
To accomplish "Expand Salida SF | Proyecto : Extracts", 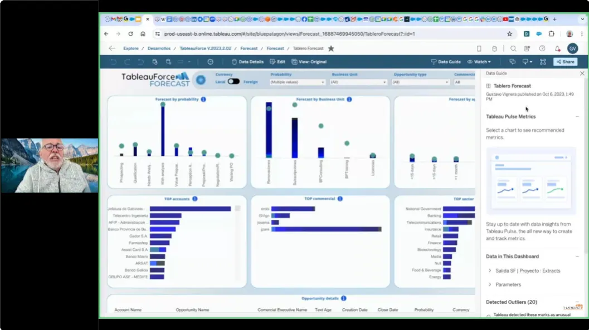I will (490, 271).
